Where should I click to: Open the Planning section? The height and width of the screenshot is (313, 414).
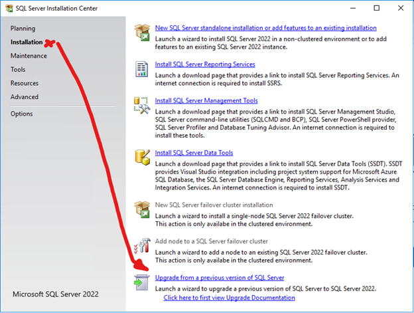pyautogui.click(x=23, y=29)
